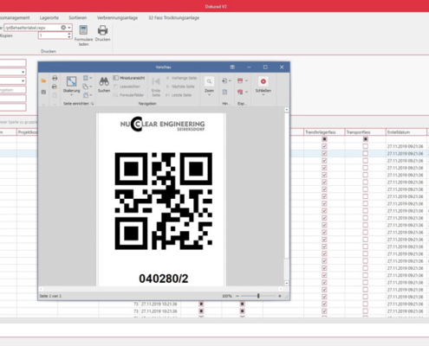The width and height of the screenshot is (429, 346).
Task: Click the Zoom magnifier button in preview
Action: 209,81
